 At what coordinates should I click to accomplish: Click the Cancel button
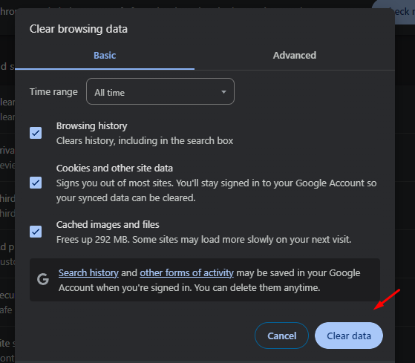[281, 336]
